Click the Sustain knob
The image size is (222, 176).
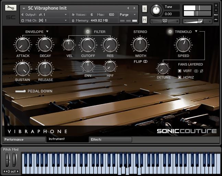coord(23,69)
